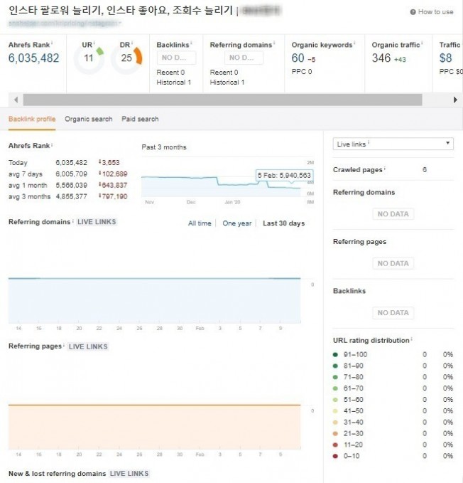The height and width of the screenshot is (483, 463).
Task: Click Backlinks Historical 1 text
Action: point(174,83)
